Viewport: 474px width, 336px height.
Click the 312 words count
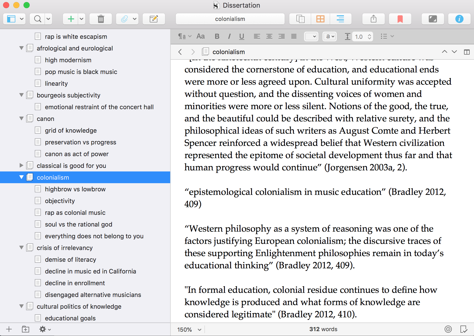323,329
